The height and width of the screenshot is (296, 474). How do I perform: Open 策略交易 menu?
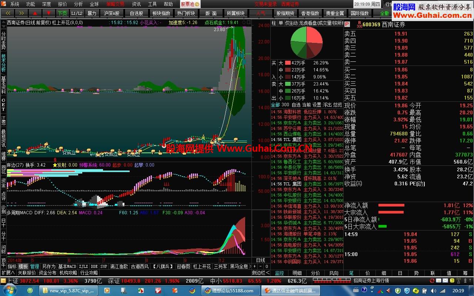tap(116, 4)
